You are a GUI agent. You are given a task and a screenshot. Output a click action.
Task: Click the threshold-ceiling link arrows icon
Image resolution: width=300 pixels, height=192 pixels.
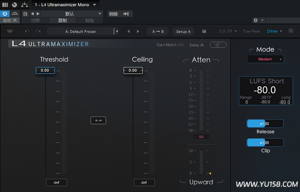[98, 121]
